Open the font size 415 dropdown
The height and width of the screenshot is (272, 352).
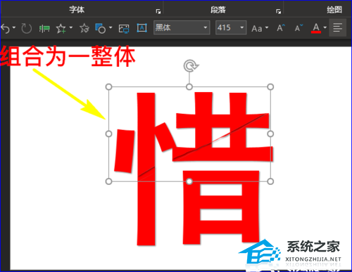(x=242, y=27)
